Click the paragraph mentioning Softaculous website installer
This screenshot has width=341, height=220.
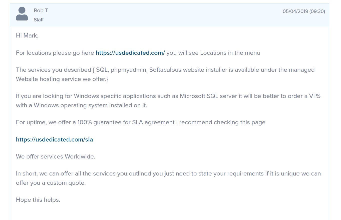click(165, 74)
